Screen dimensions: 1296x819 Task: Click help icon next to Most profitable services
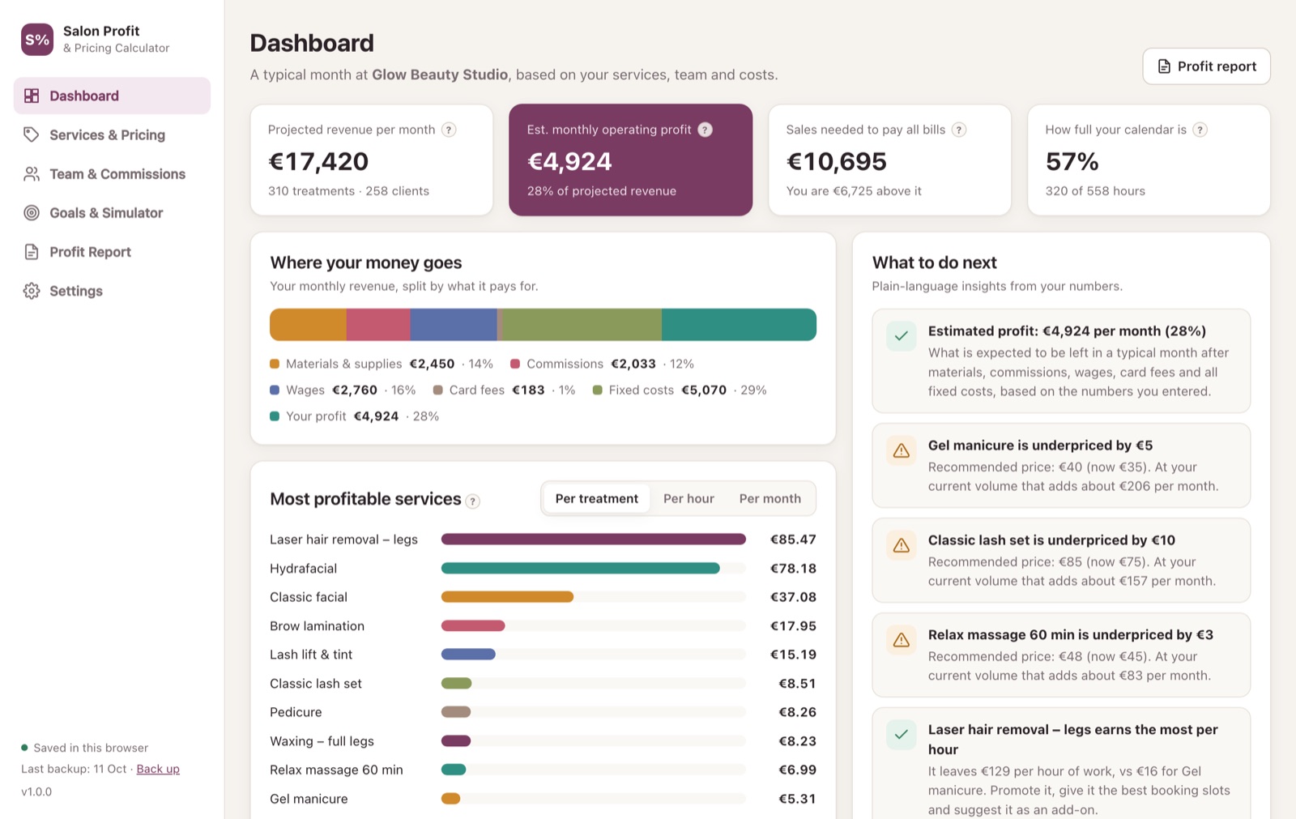473,501
